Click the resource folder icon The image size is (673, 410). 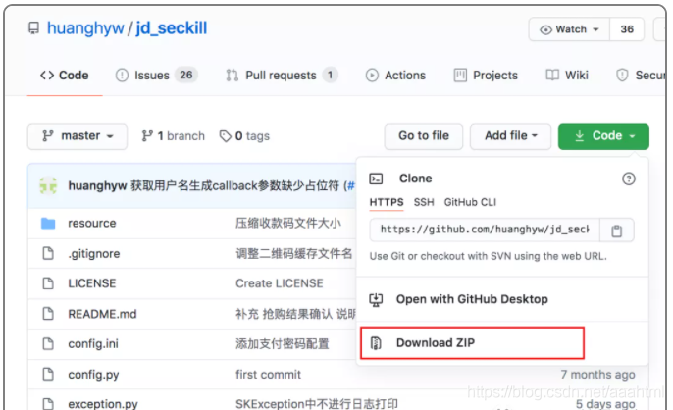tap(48, 223)
